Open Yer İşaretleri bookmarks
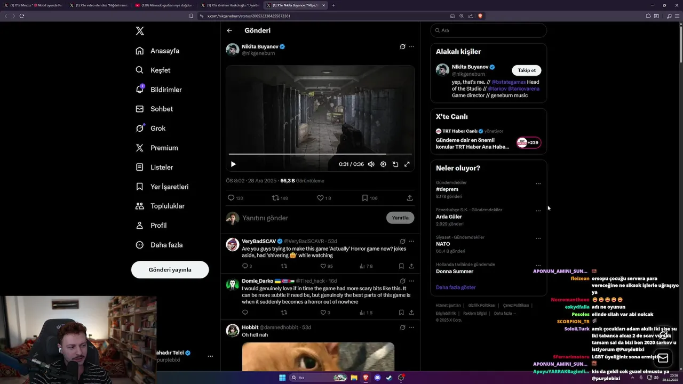The image size is (683, 384). [x=162, y=187]
